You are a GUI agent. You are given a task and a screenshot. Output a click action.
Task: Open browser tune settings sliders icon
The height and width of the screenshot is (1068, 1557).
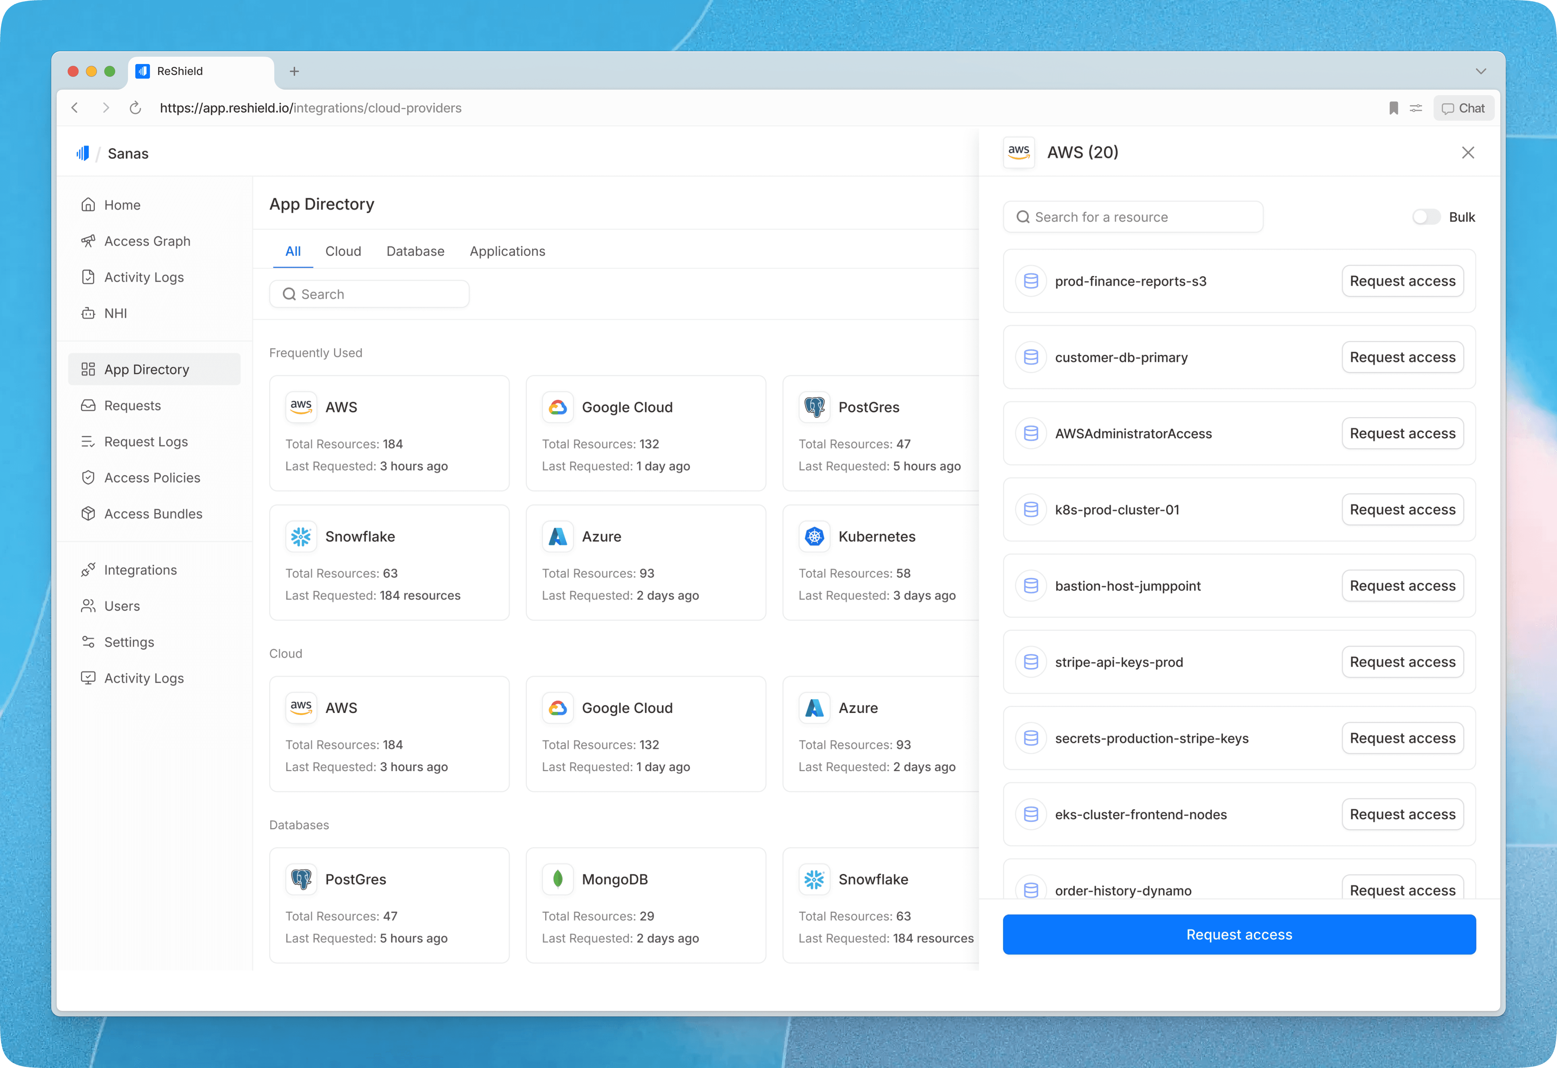[x=1416, y=109]
